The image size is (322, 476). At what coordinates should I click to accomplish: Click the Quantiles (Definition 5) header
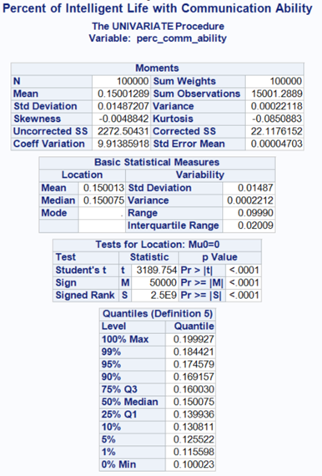[x=158, y=314]
